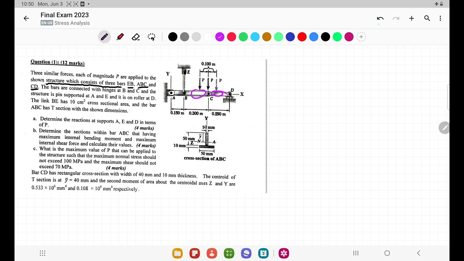Tap the clock reading 10:50
This screenshot has width=464, height=261.
pyautogui.click(x=28, y=4)
